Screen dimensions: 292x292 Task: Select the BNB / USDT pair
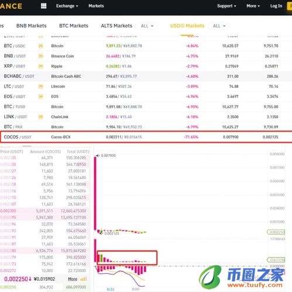click(x=15, y=56)
